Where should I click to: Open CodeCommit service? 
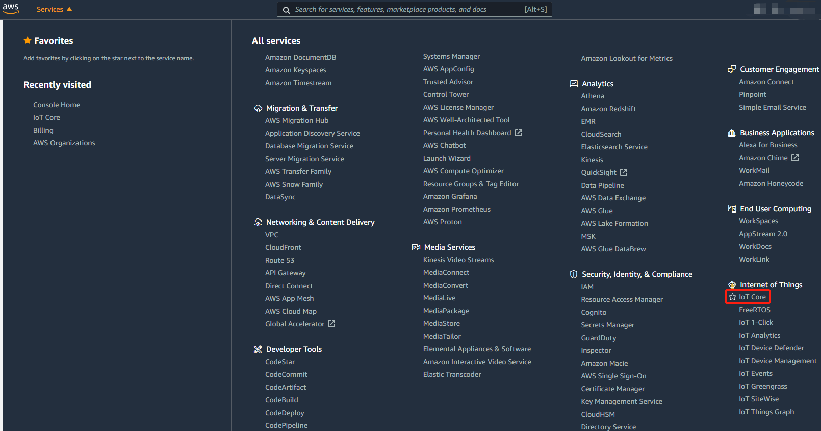286,374
